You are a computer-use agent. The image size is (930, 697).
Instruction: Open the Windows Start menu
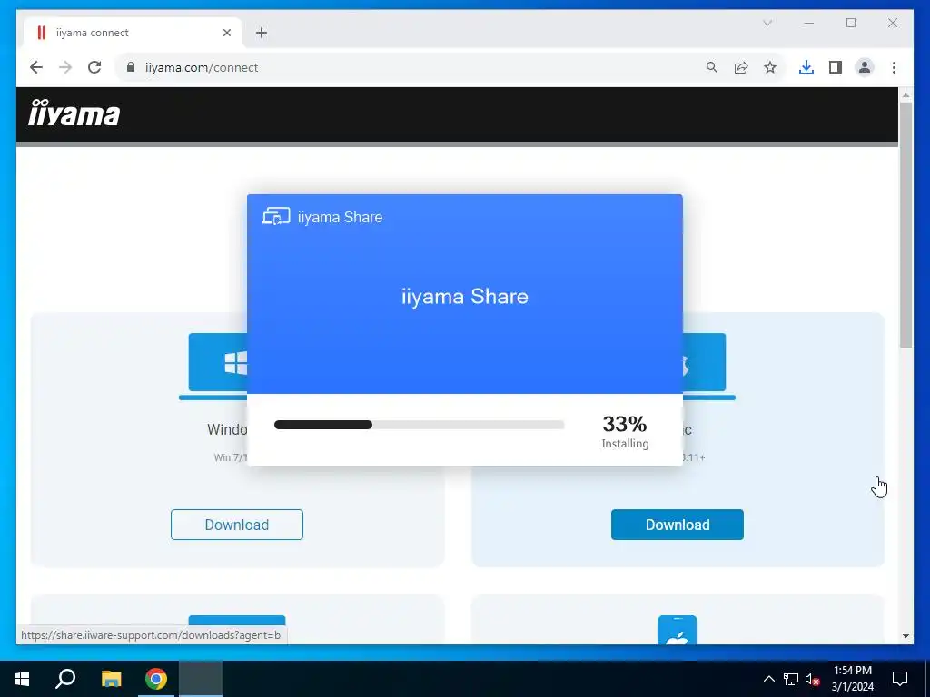(22, 679)
